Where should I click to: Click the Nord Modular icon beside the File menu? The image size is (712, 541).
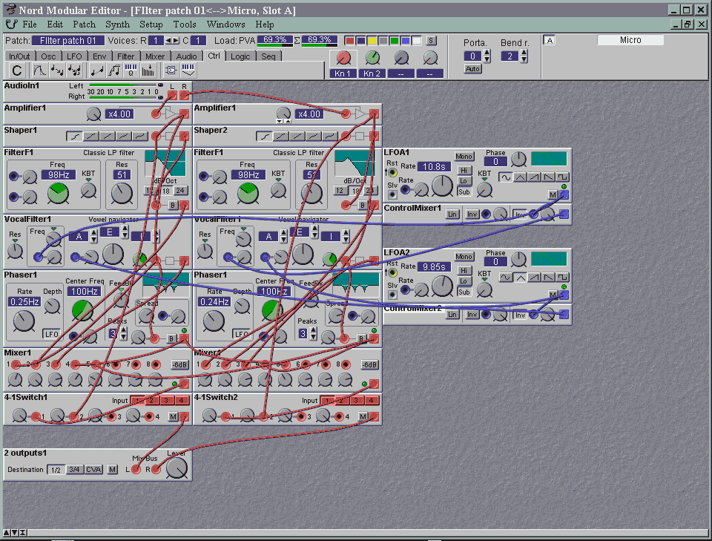[x=12, y=24]
